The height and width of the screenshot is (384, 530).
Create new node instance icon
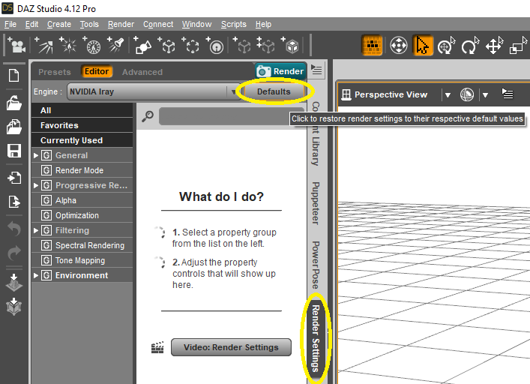242,45
